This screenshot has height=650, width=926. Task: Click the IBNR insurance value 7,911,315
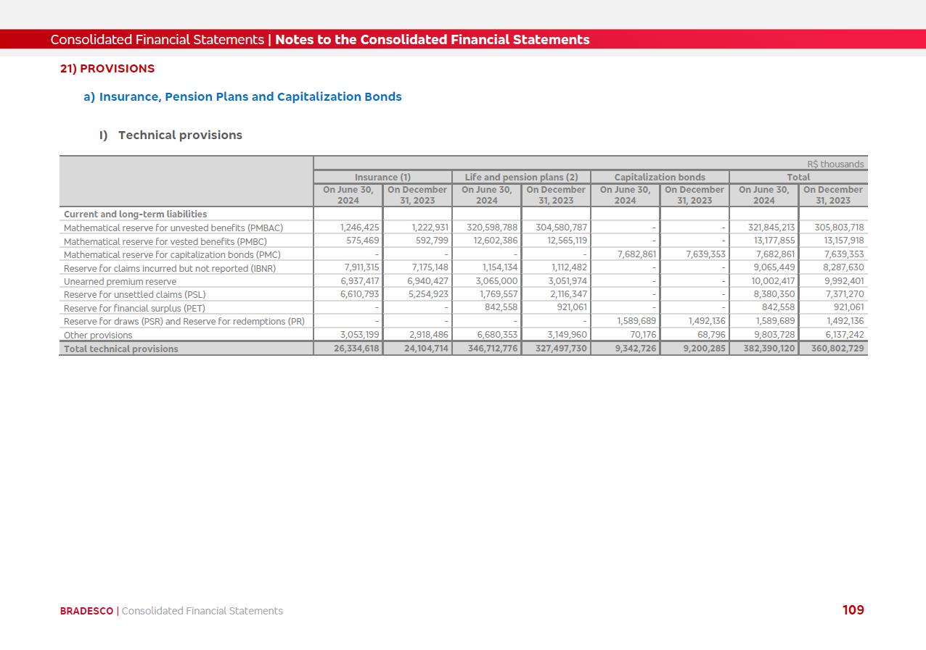(x=361, y=267)
